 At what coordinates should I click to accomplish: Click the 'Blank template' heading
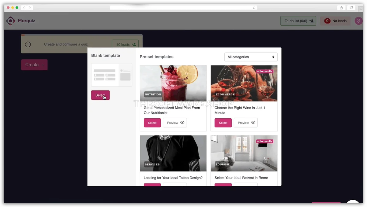pyautogui.click(x=106, y=55)
